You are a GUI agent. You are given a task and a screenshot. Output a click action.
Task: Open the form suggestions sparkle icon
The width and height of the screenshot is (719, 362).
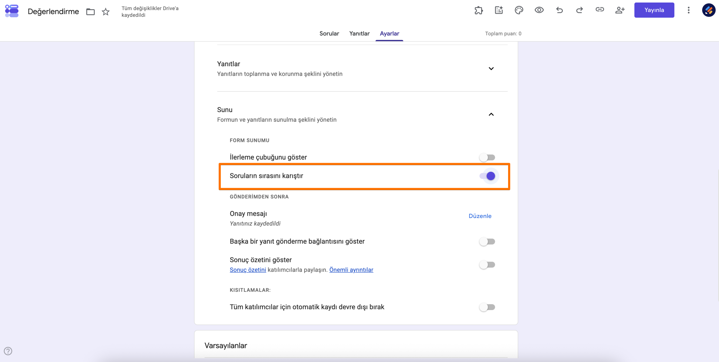(x=499, y=10)
